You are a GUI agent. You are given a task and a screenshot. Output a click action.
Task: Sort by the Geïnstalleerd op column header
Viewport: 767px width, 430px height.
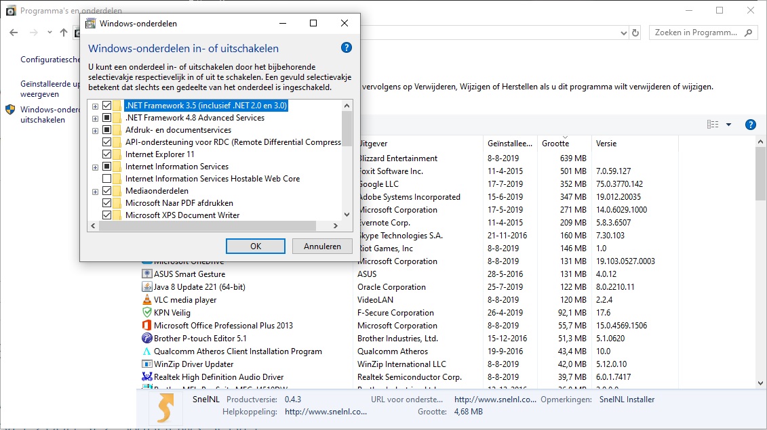(510, 143)
